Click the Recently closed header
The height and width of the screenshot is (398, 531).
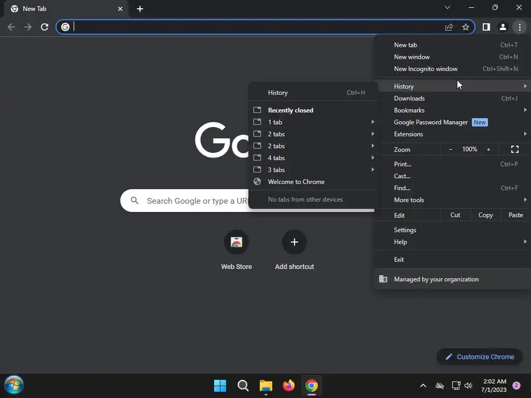point(290,110)
